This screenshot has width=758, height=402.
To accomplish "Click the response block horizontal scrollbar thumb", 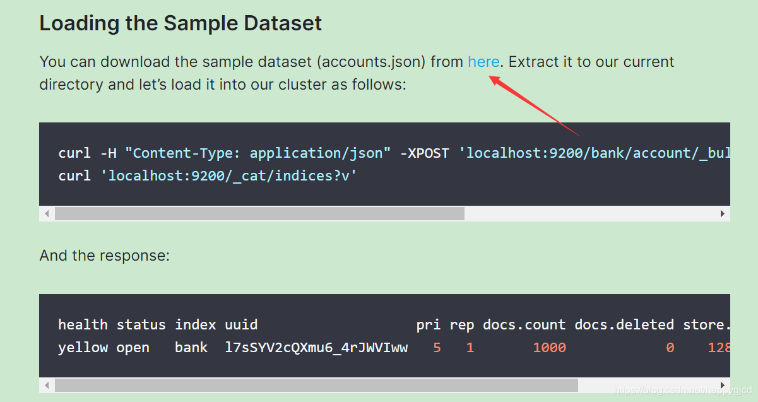I will tap(316, 385).
